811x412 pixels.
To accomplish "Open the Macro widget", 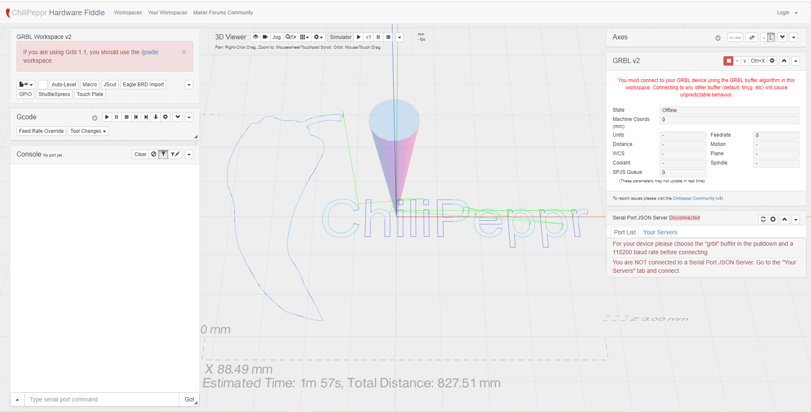I will click(90, 85).
